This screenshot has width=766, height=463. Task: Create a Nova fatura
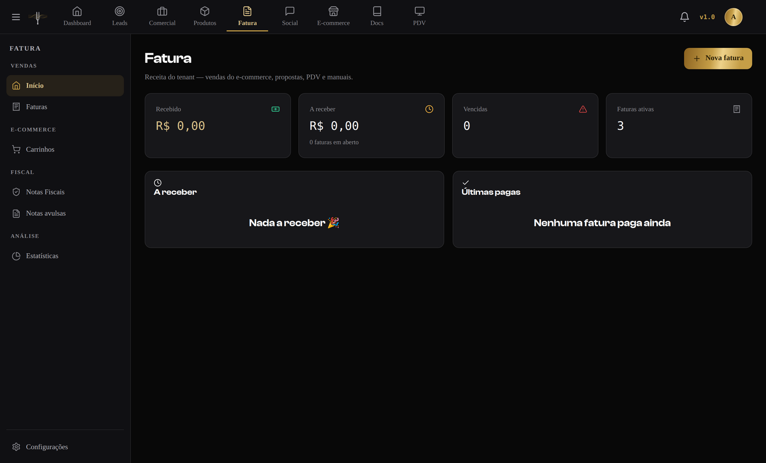coord(718,58)
